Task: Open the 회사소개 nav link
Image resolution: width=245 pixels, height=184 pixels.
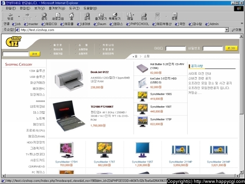Action: point(58,49)
